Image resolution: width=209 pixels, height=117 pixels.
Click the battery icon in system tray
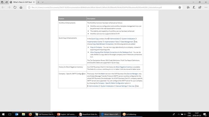(x=182, y=114)
